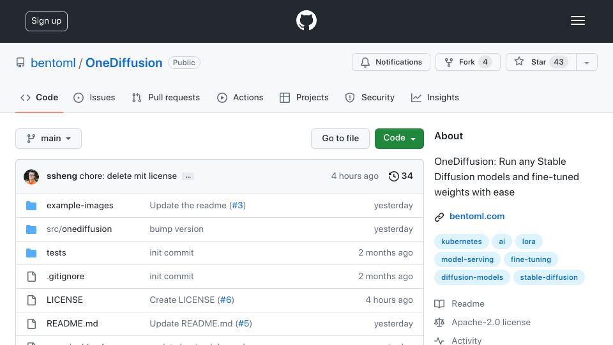This screenshot has width=613, height=345.
Task: Click the tests folder icon
Action: pos(31,253)
